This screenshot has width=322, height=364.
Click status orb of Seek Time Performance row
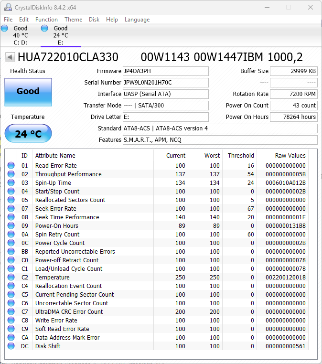(x=11, y=217)
